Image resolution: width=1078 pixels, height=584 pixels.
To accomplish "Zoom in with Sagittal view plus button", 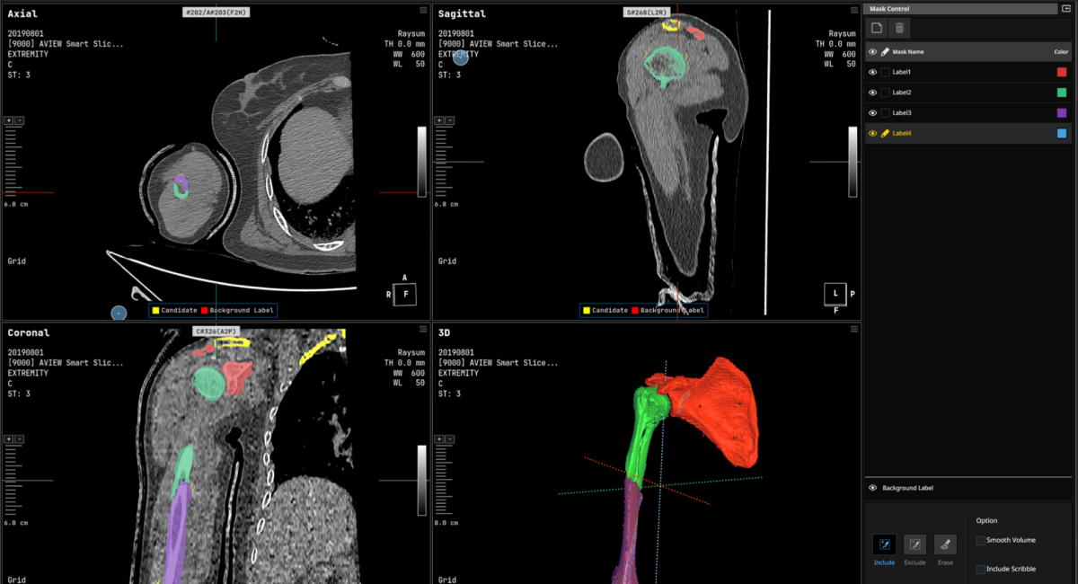I will point(439,120).
